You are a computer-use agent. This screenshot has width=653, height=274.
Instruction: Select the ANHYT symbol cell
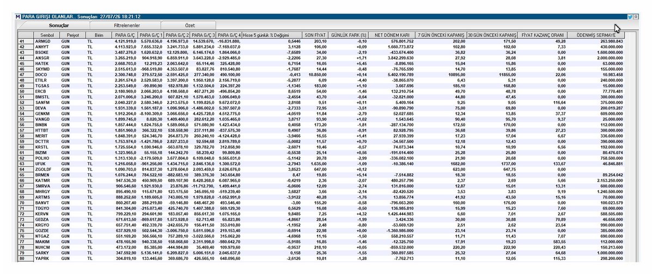pos(47,47)
